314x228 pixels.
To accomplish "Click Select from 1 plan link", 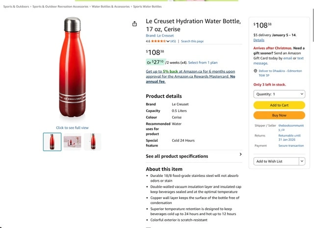I will coord(203,62).
